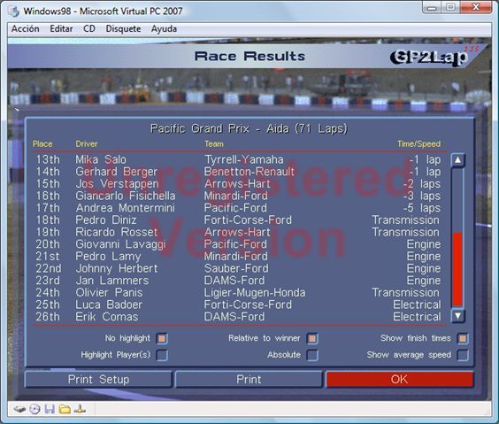
Task: Select the Luca Badoer row
Action: [238, 305]
